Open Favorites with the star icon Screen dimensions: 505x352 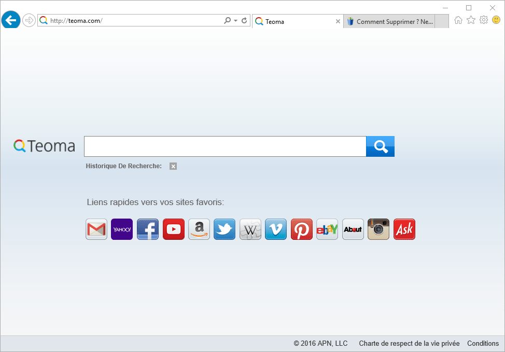pyautogui.click(x=471, y=20)
